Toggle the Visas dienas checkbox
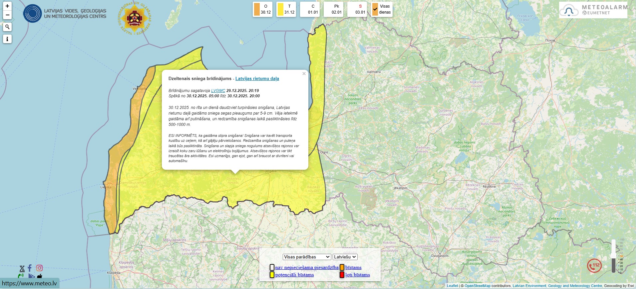The width and height of the screenshot is (636, 289). pyautogui.click(x=375, y=9)
